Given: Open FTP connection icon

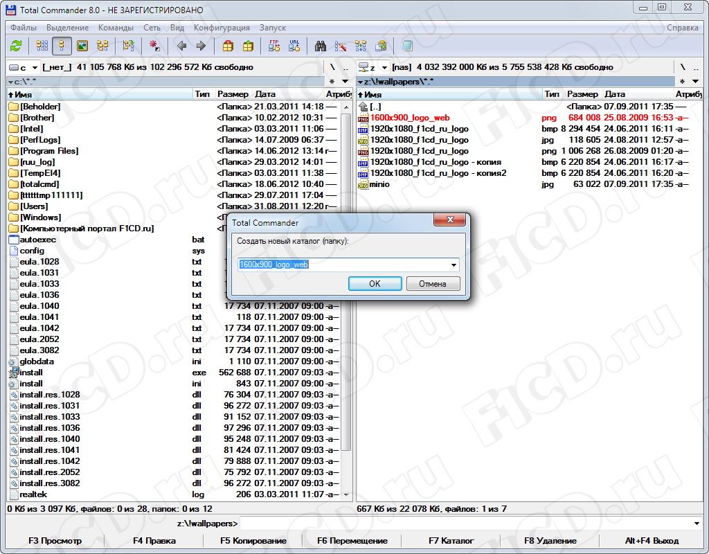Looking at the screenshot, I should click(274, 46).
